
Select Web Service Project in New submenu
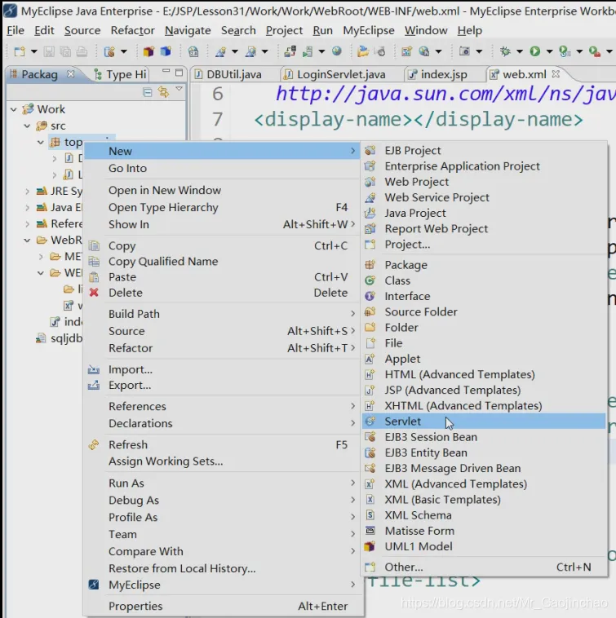click(484, 197)
